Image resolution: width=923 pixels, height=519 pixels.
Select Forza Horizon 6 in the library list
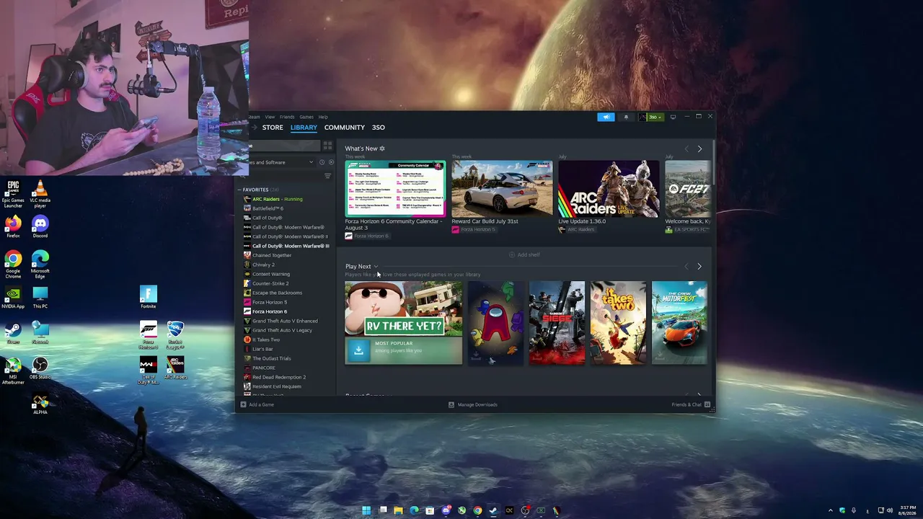[286, 311]
